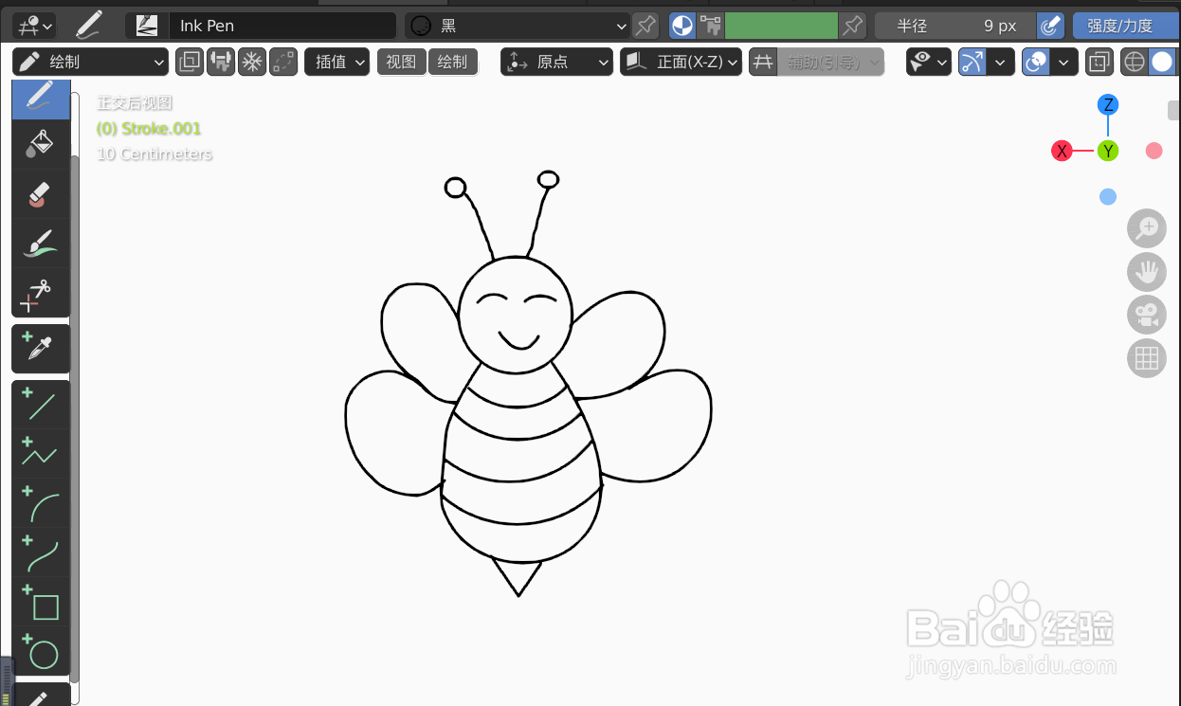Click the 10 Centimeters label
This screenshot has width=1181, height=706.
[154, 154]
